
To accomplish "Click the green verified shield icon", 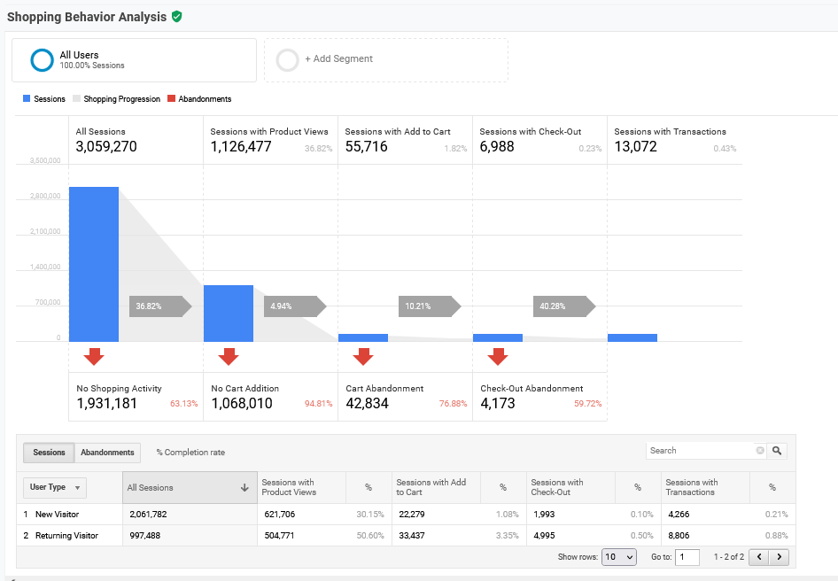I will [177, 17].
